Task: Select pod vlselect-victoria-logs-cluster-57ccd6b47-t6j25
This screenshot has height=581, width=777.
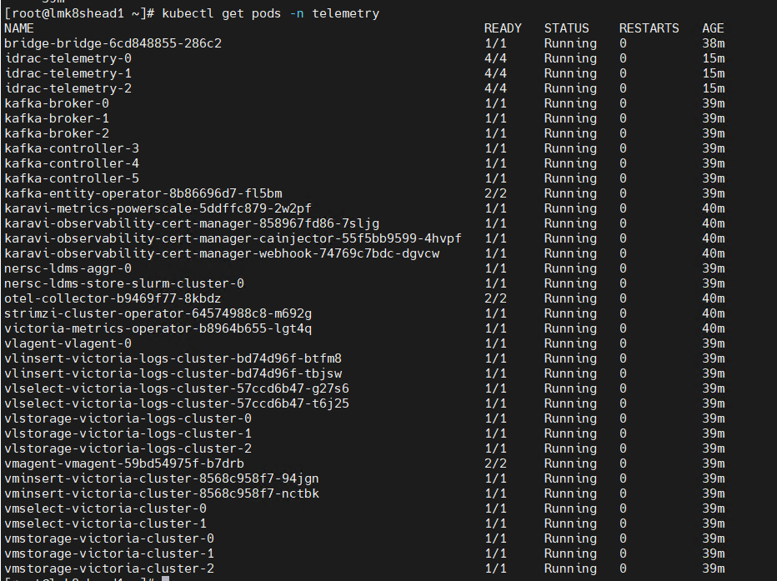Action: pos(177,403)
